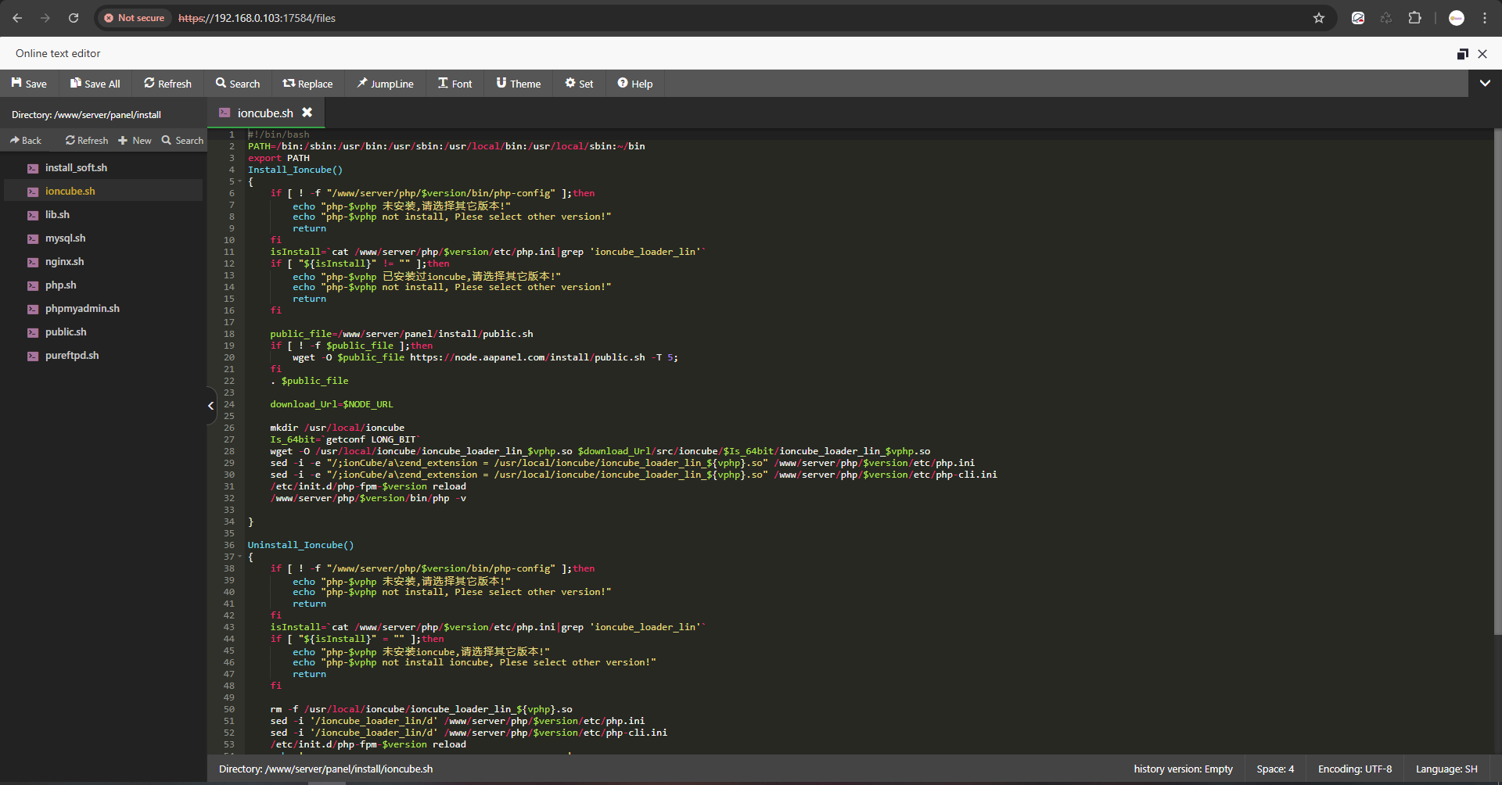Open the Help menu
1502x785 pixels.
pyautogui.click(x=634, y=84)
